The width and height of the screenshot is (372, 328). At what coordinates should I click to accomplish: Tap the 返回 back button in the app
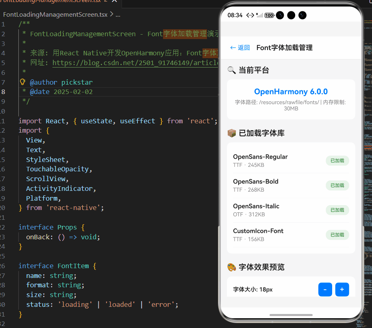click(240, 48)
